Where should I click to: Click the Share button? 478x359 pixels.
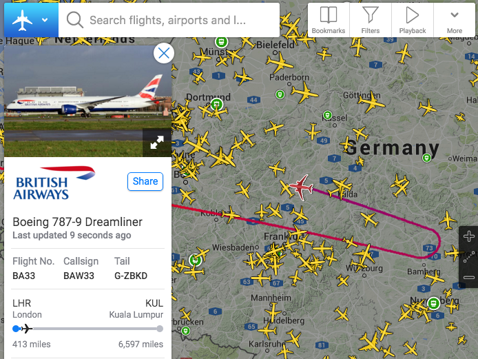coord(145,181)
